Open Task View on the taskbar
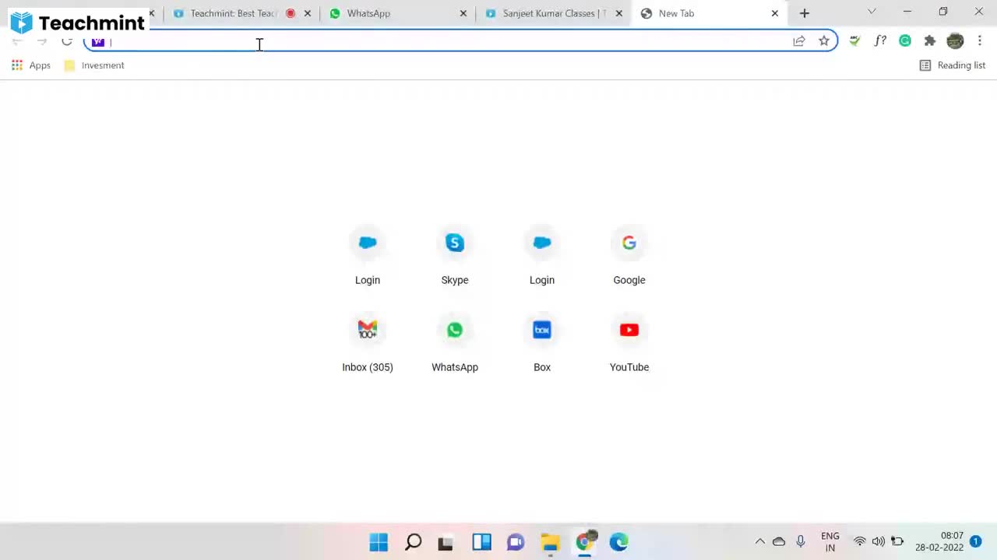Image resolution: width=997 pixels, height=560 pixels. (x=446, y=542)
